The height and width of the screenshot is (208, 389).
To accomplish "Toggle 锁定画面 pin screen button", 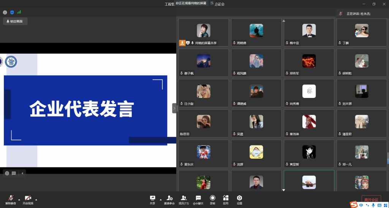I will click(15, 22).
